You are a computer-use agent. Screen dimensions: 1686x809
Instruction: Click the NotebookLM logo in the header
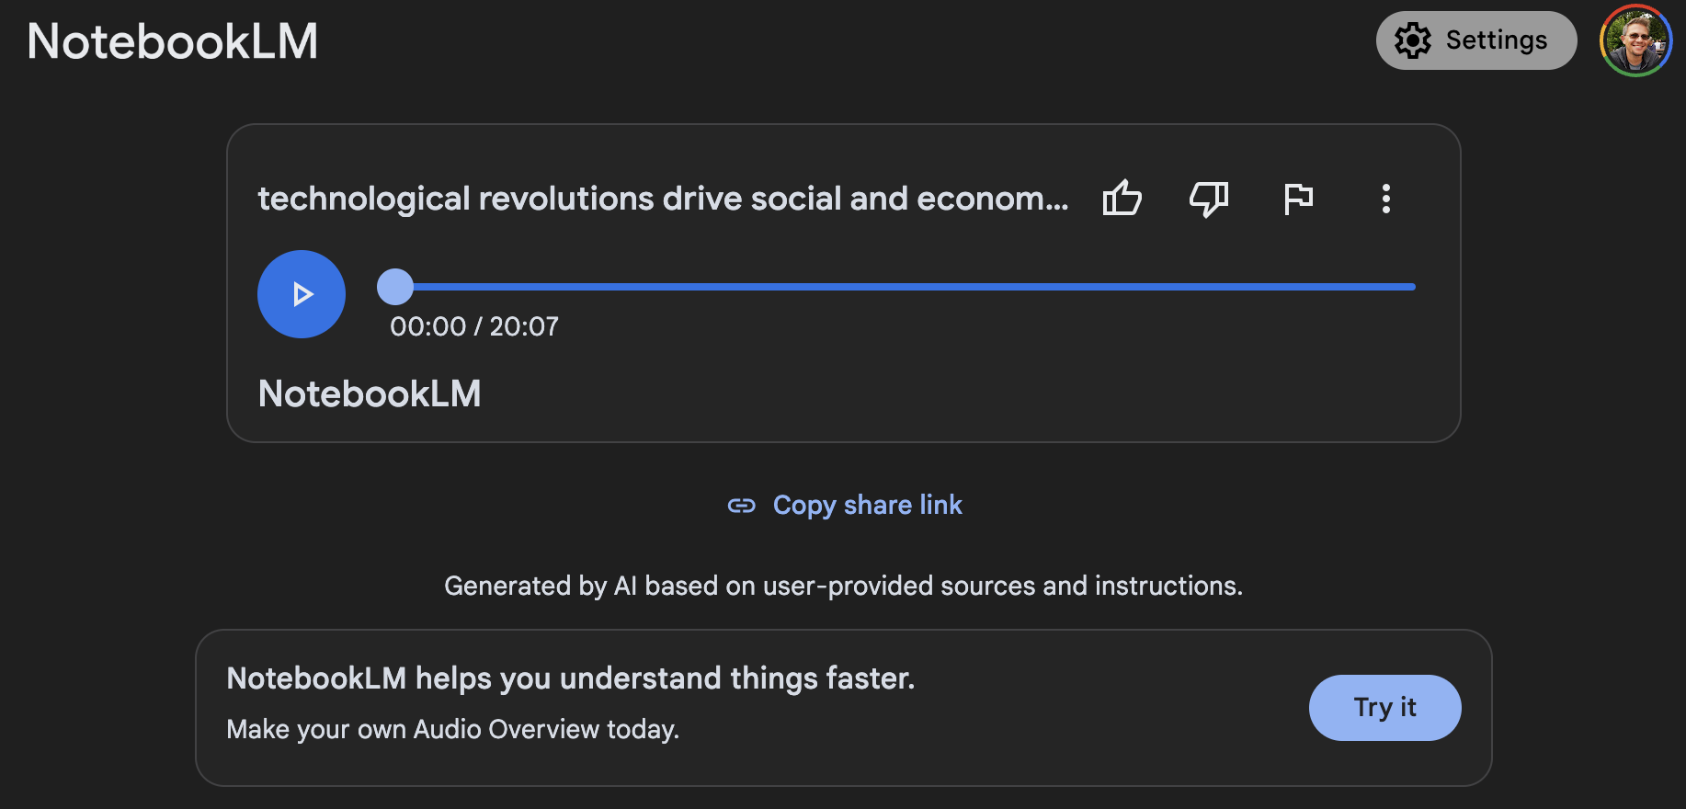pos(173,41)
